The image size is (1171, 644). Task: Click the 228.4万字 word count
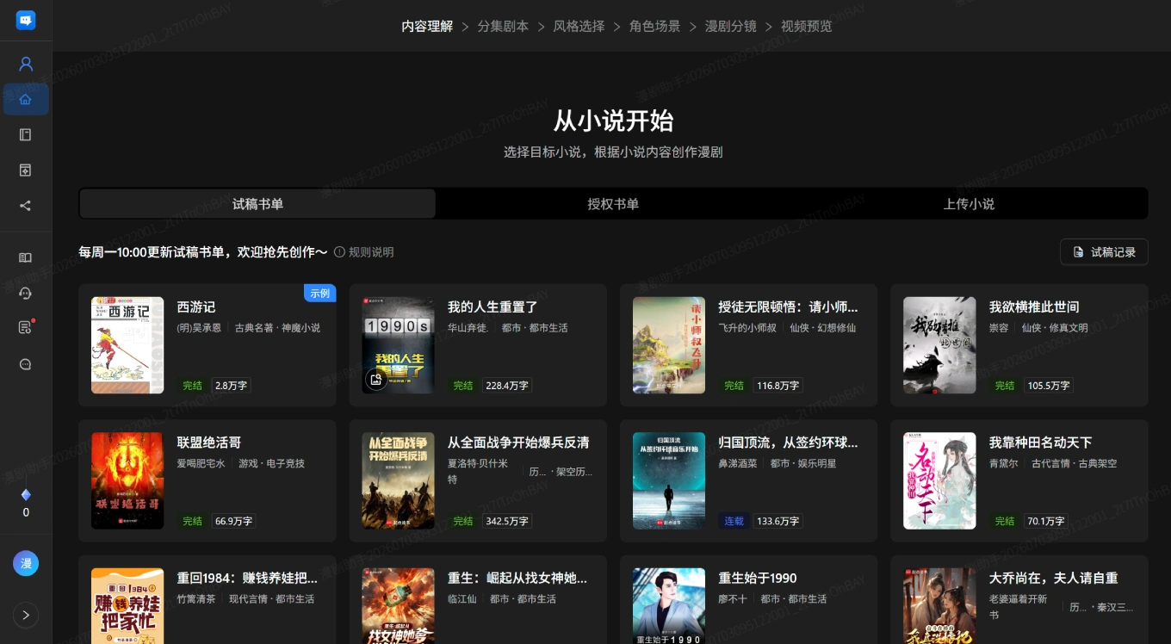pyautogui.click(x=507, y=386)
